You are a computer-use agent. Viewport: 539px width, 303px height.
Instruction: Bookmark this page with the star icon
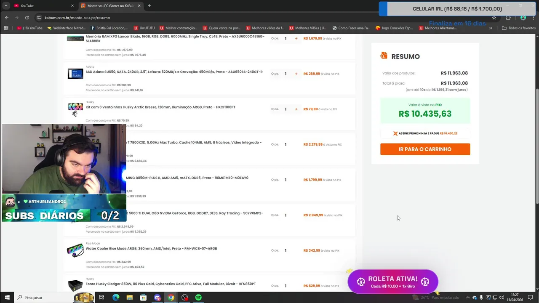(494, 18)
